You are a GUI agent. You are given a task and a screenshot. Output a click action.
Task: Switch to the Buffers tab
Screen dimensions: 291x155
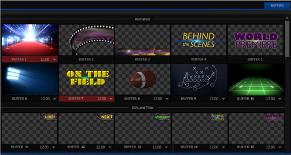coord(277,6)
